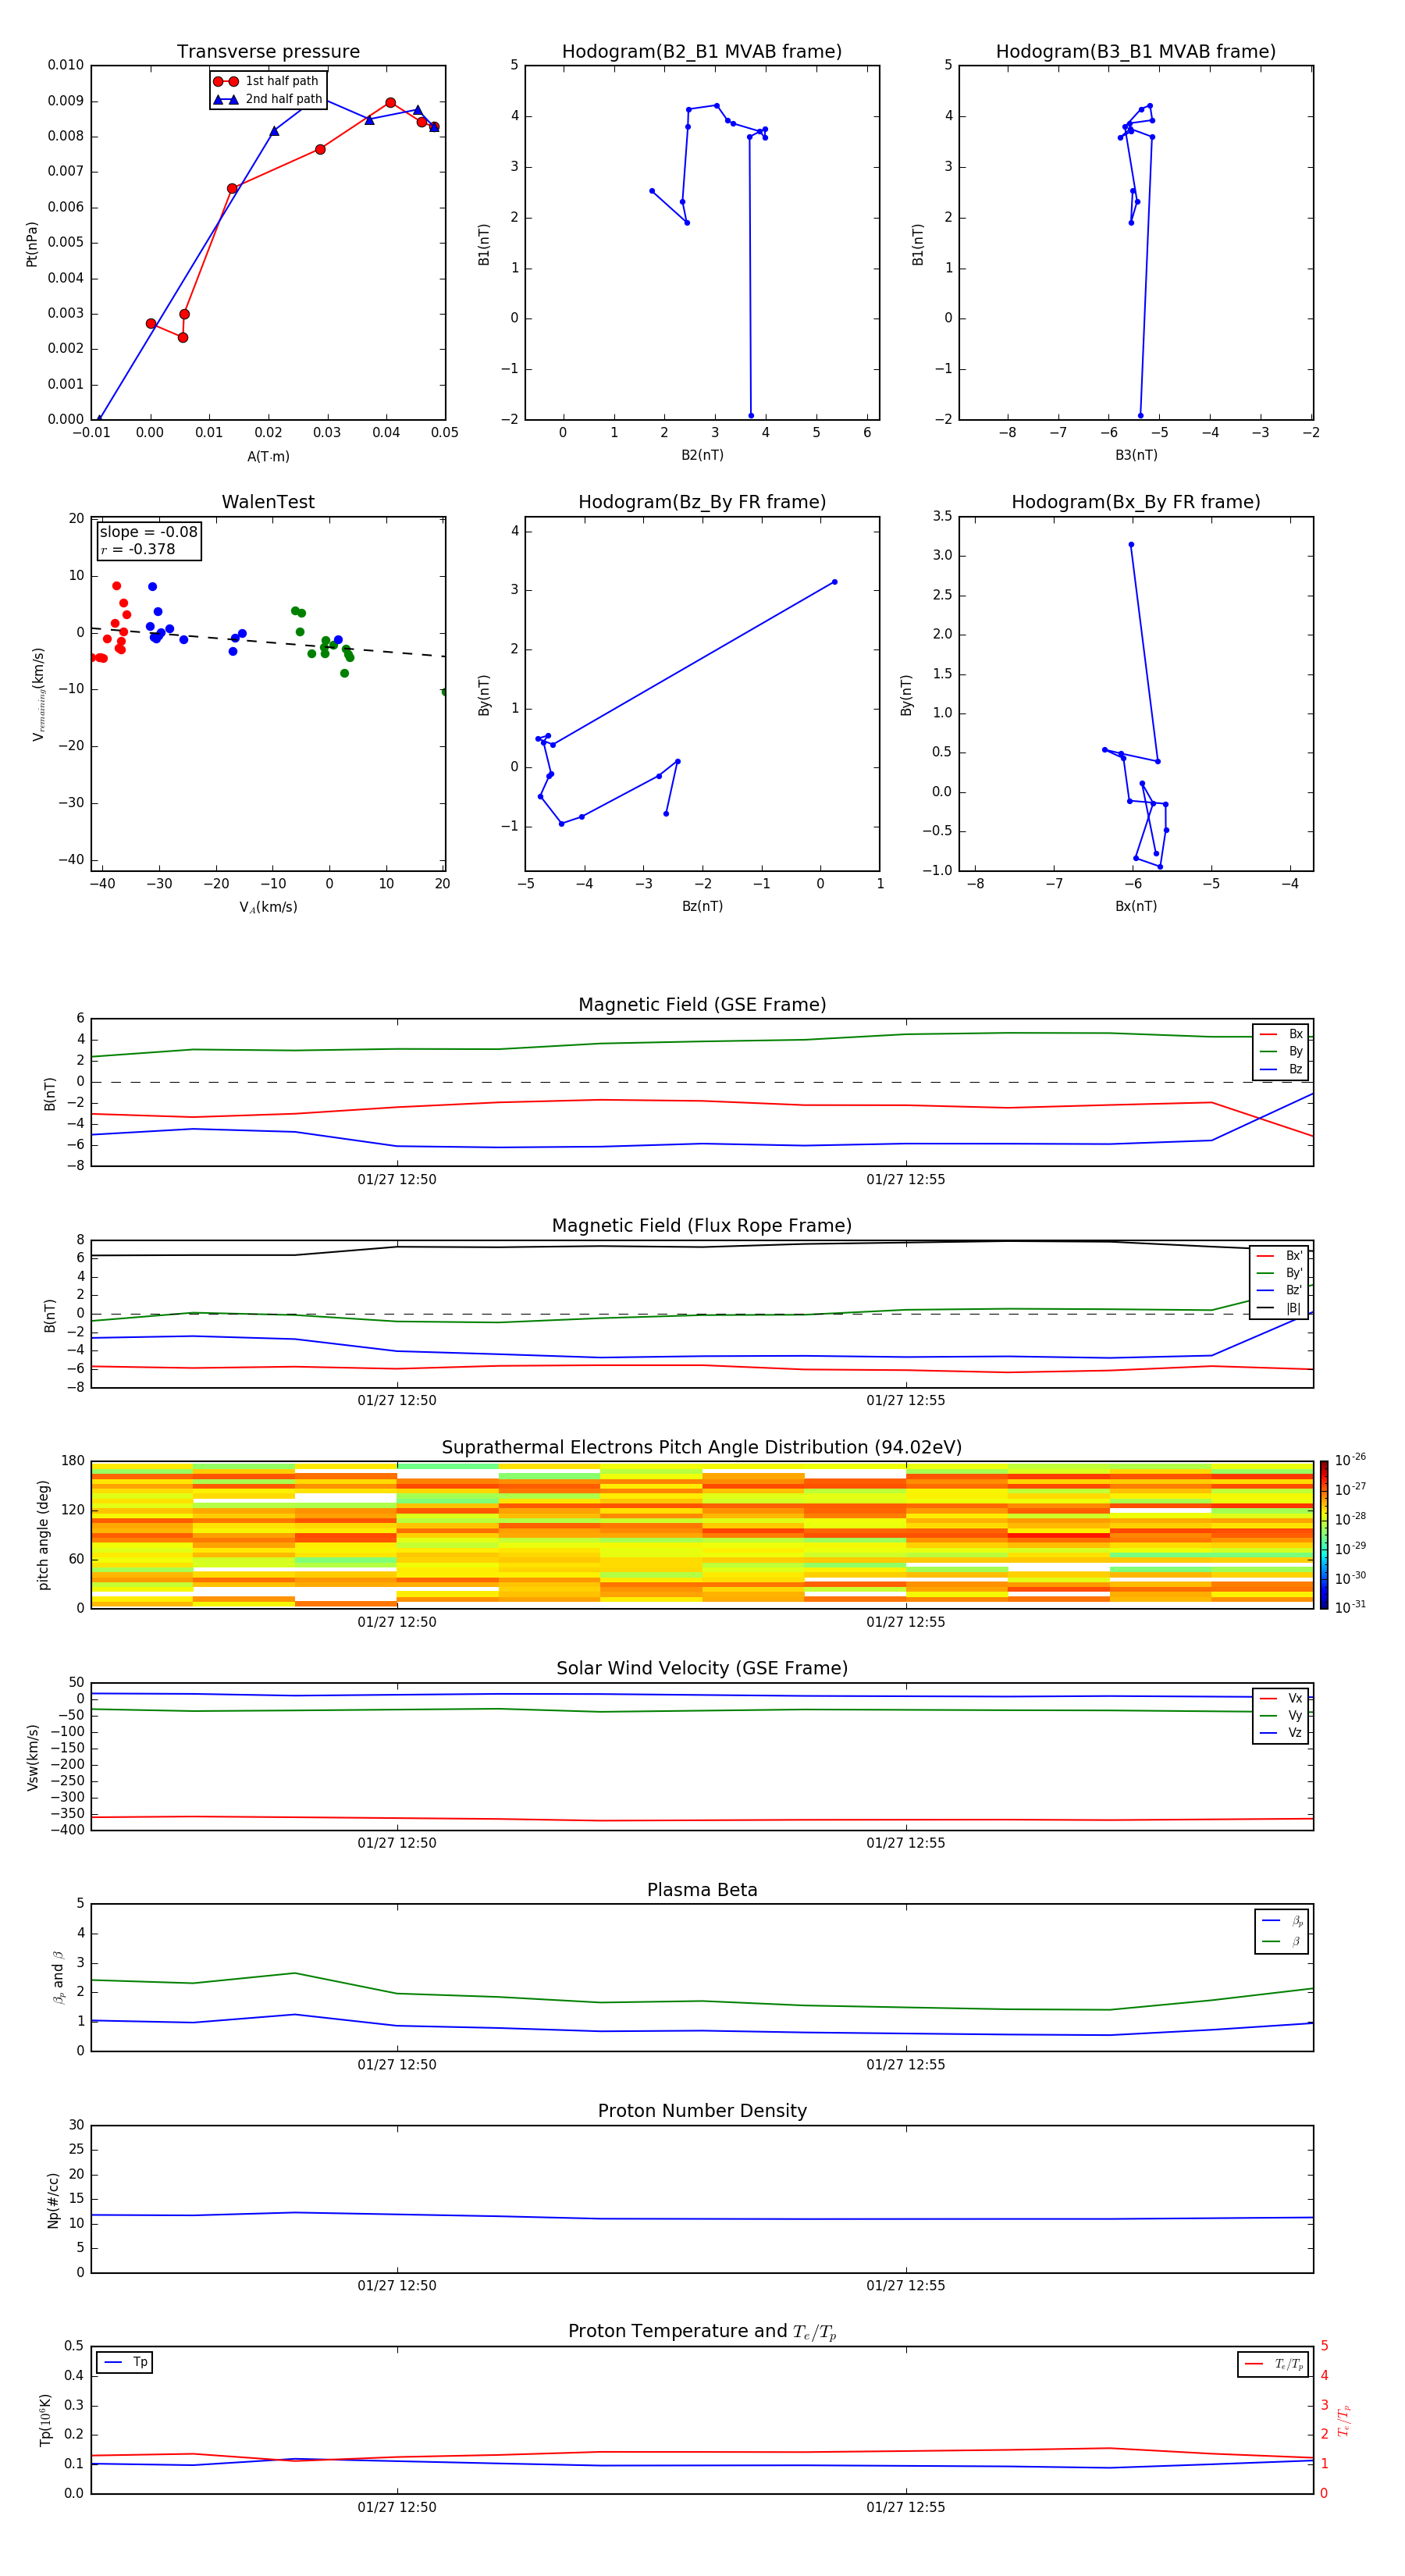Screen dimensions: 1405x2576
Task: Click the "By" legend entry in GSE magnetic field panel
Action: [1281, 1051]
